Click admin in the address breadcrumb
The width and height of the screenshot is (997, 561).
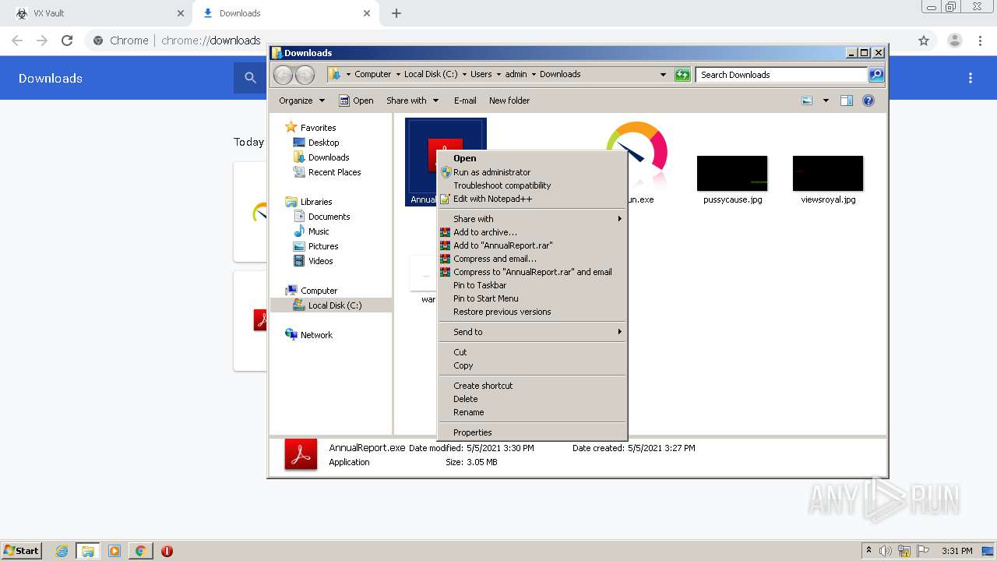click(x=516, y=75)
